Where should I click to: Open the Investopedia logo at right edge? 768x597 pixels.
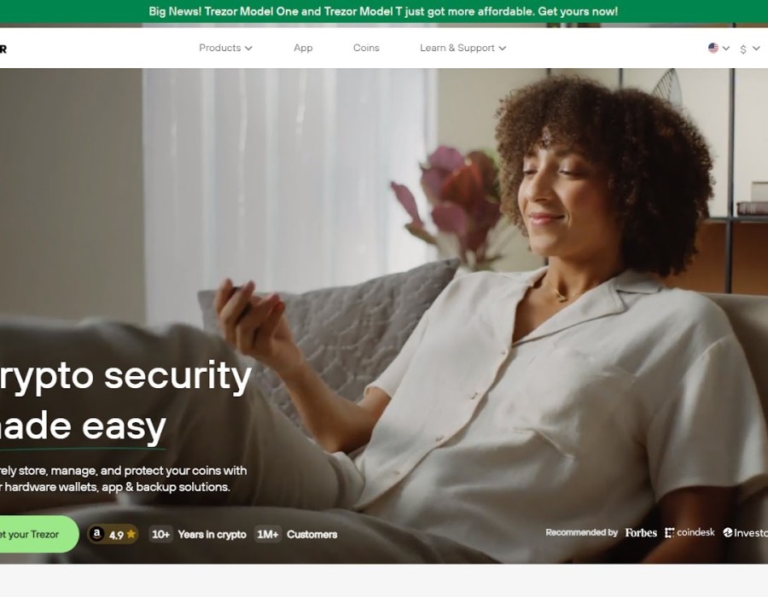tap(745, 532)
